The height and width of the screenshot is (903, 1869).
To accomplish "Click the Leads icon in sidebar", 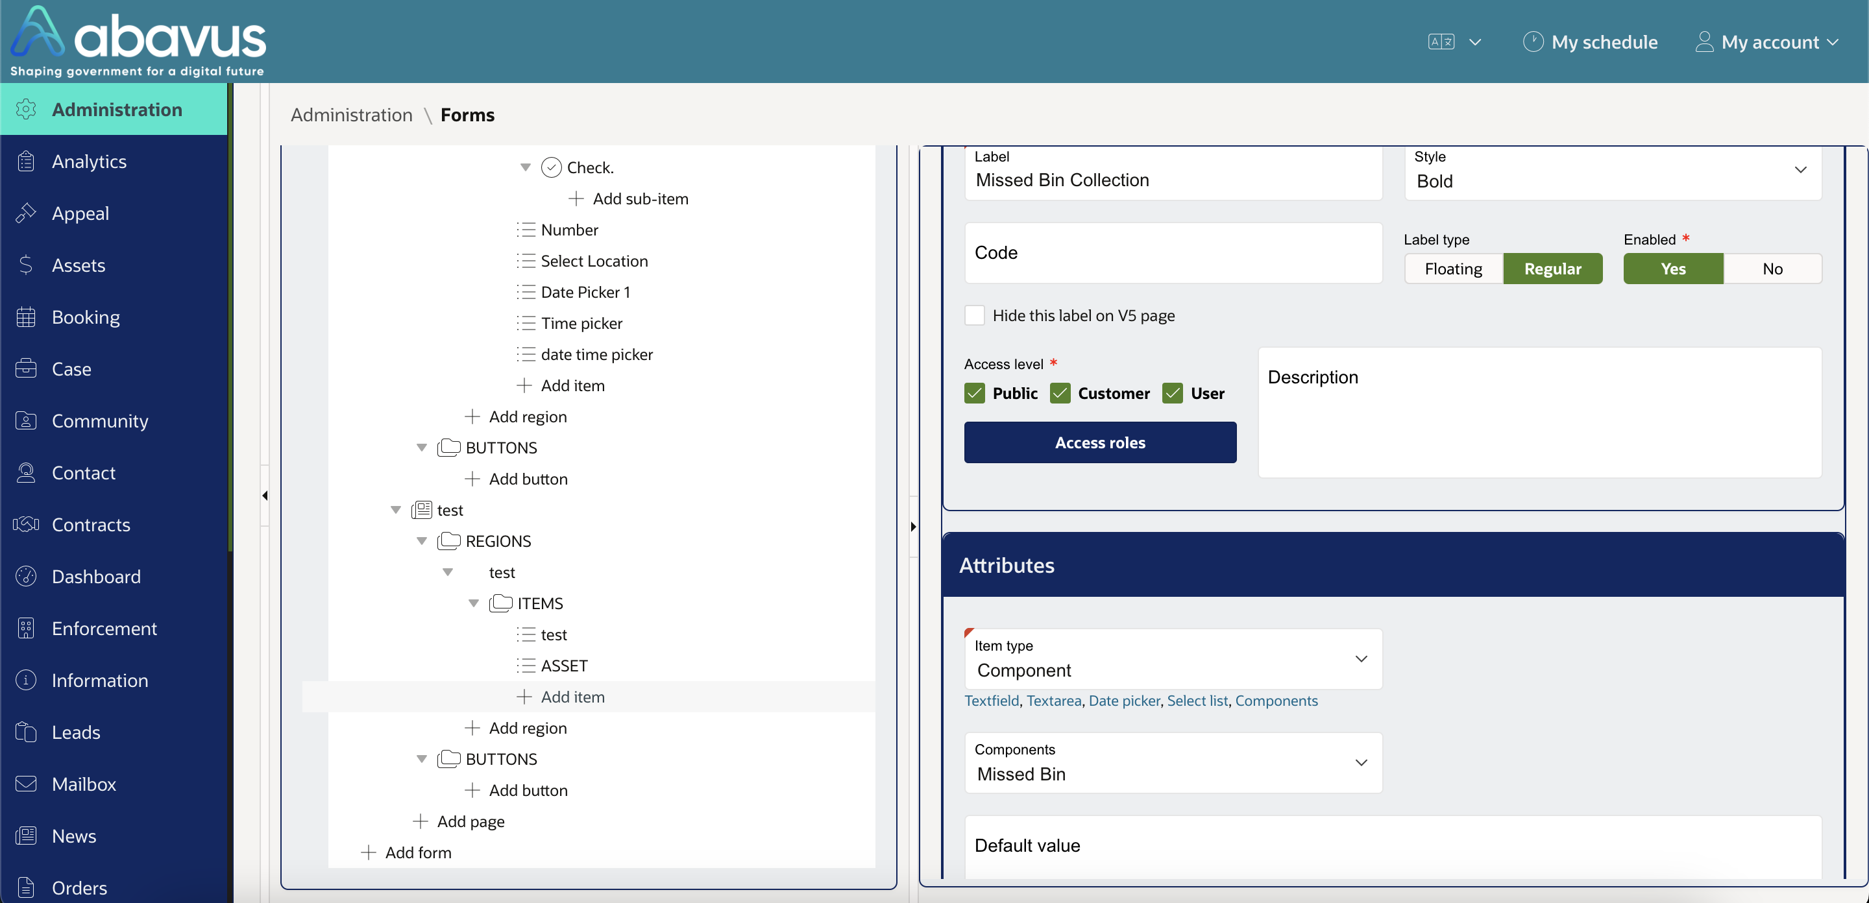I will point(26,732).
